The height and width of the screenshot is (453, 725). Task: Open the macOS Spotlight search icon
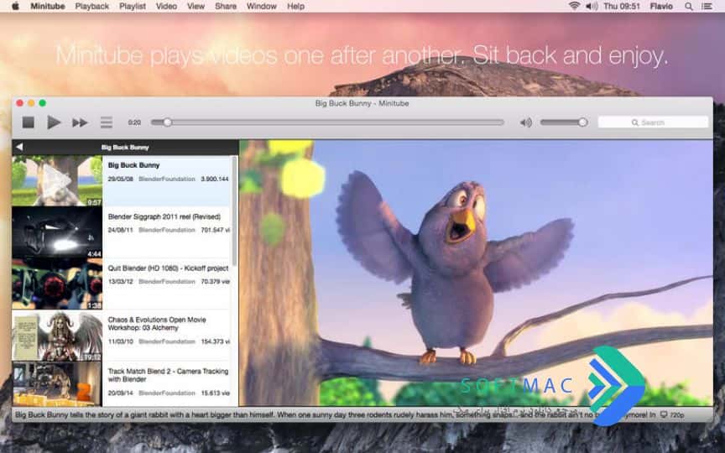[688, 7]
